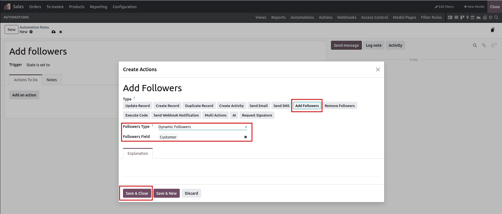This screenshot has height=214, width=502.
Task: Select Request Signature action type
Action: point(257,115)
